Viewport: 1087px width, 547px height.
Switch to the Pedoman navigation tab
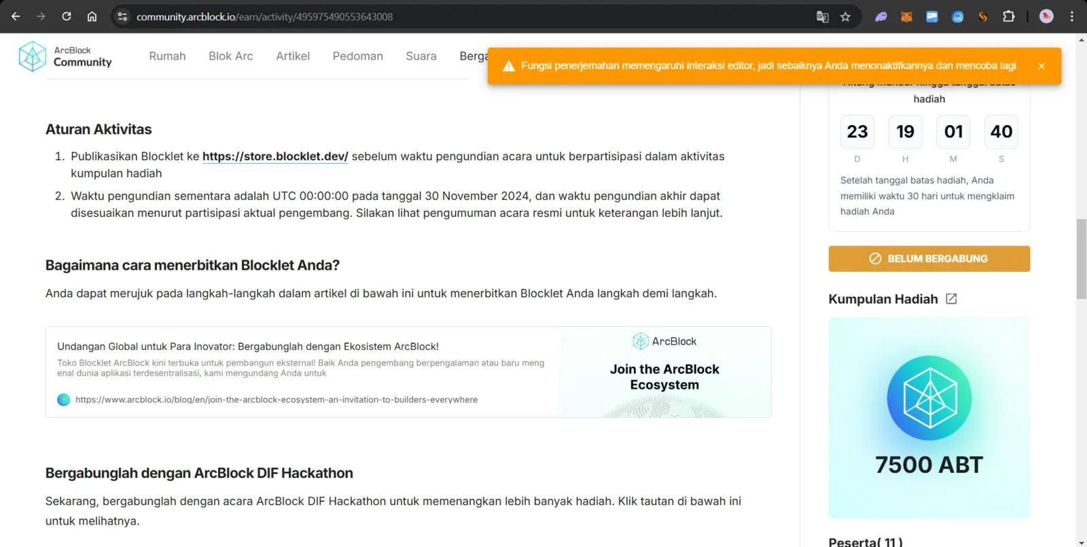358,56
